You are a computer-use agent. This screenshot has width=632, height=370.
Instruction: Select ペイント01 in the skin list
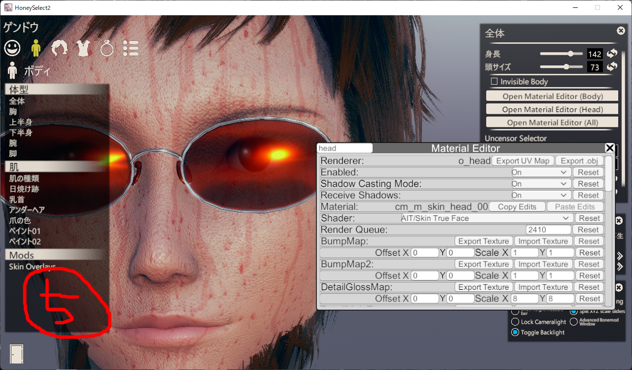(25, 231)
